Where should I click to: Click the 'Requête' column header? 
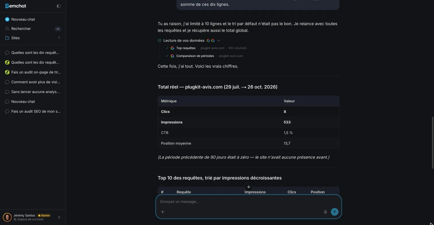[184, 192]
